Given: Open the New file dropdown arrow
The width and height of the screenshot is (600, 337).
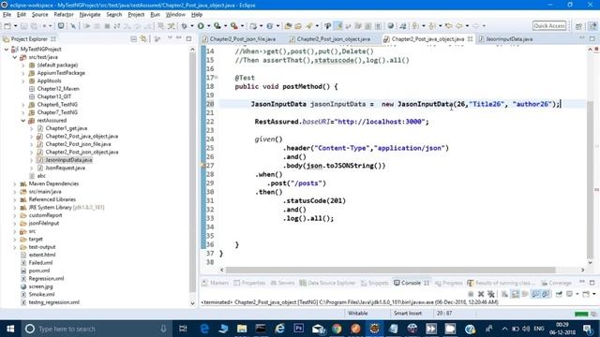Looking at the screenshot, I should point(15,26).
